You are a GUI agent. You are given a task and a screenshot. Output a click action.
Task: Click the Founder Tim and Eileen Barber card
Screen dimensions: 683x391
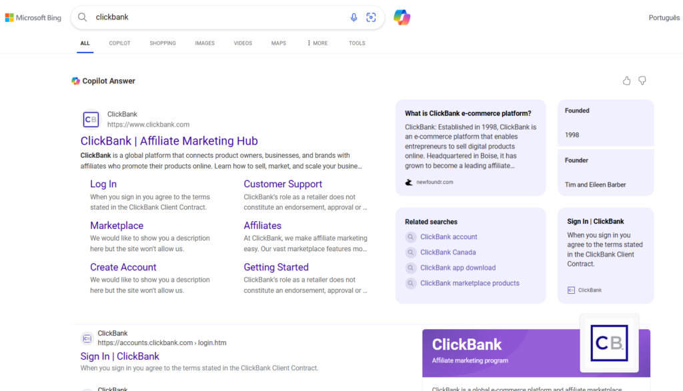point(606,173)
